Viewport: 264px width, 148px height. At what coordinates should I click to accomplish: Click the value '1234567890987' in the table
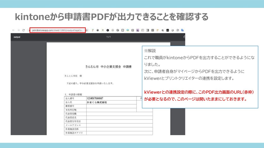(x=95, y=98)
